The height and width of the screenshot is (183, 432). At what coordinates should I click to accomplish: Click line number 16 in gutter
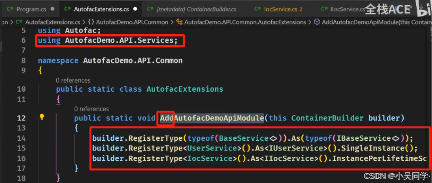pos(21,158)
